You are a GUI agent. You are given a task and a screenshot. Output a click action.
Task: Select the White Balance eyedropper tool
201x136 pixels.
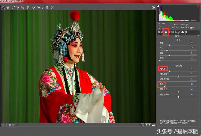pos(13,8)
